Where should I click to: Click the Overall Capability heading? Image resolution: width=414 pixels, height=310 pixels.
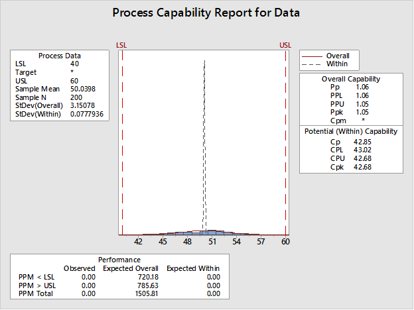(350, 79)
